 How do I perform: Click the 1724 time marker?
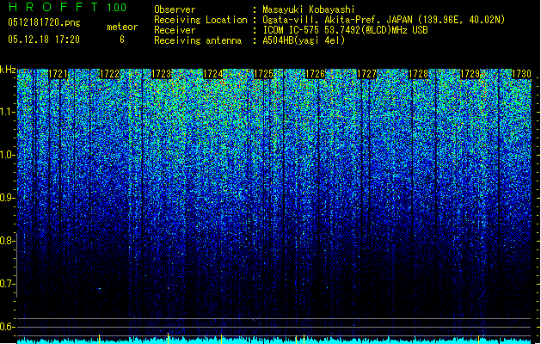(213, 74)
